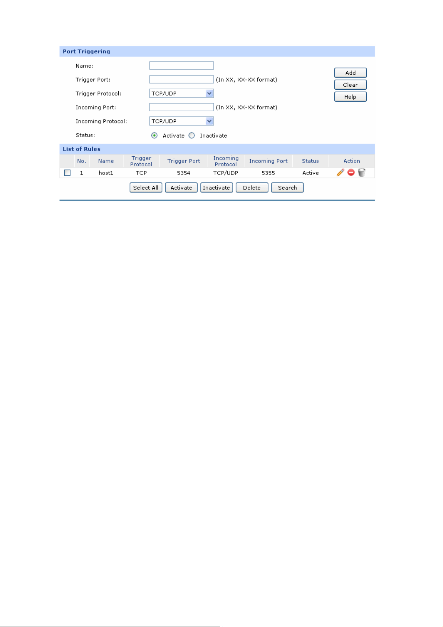This screenshot has height=627, width=443.
Task: Select the Activate radio button
Action: 154,135
